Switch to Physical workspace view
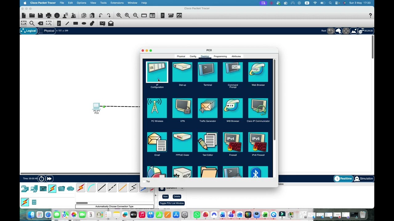The image size is (394, 221). [x=46, y=31]
